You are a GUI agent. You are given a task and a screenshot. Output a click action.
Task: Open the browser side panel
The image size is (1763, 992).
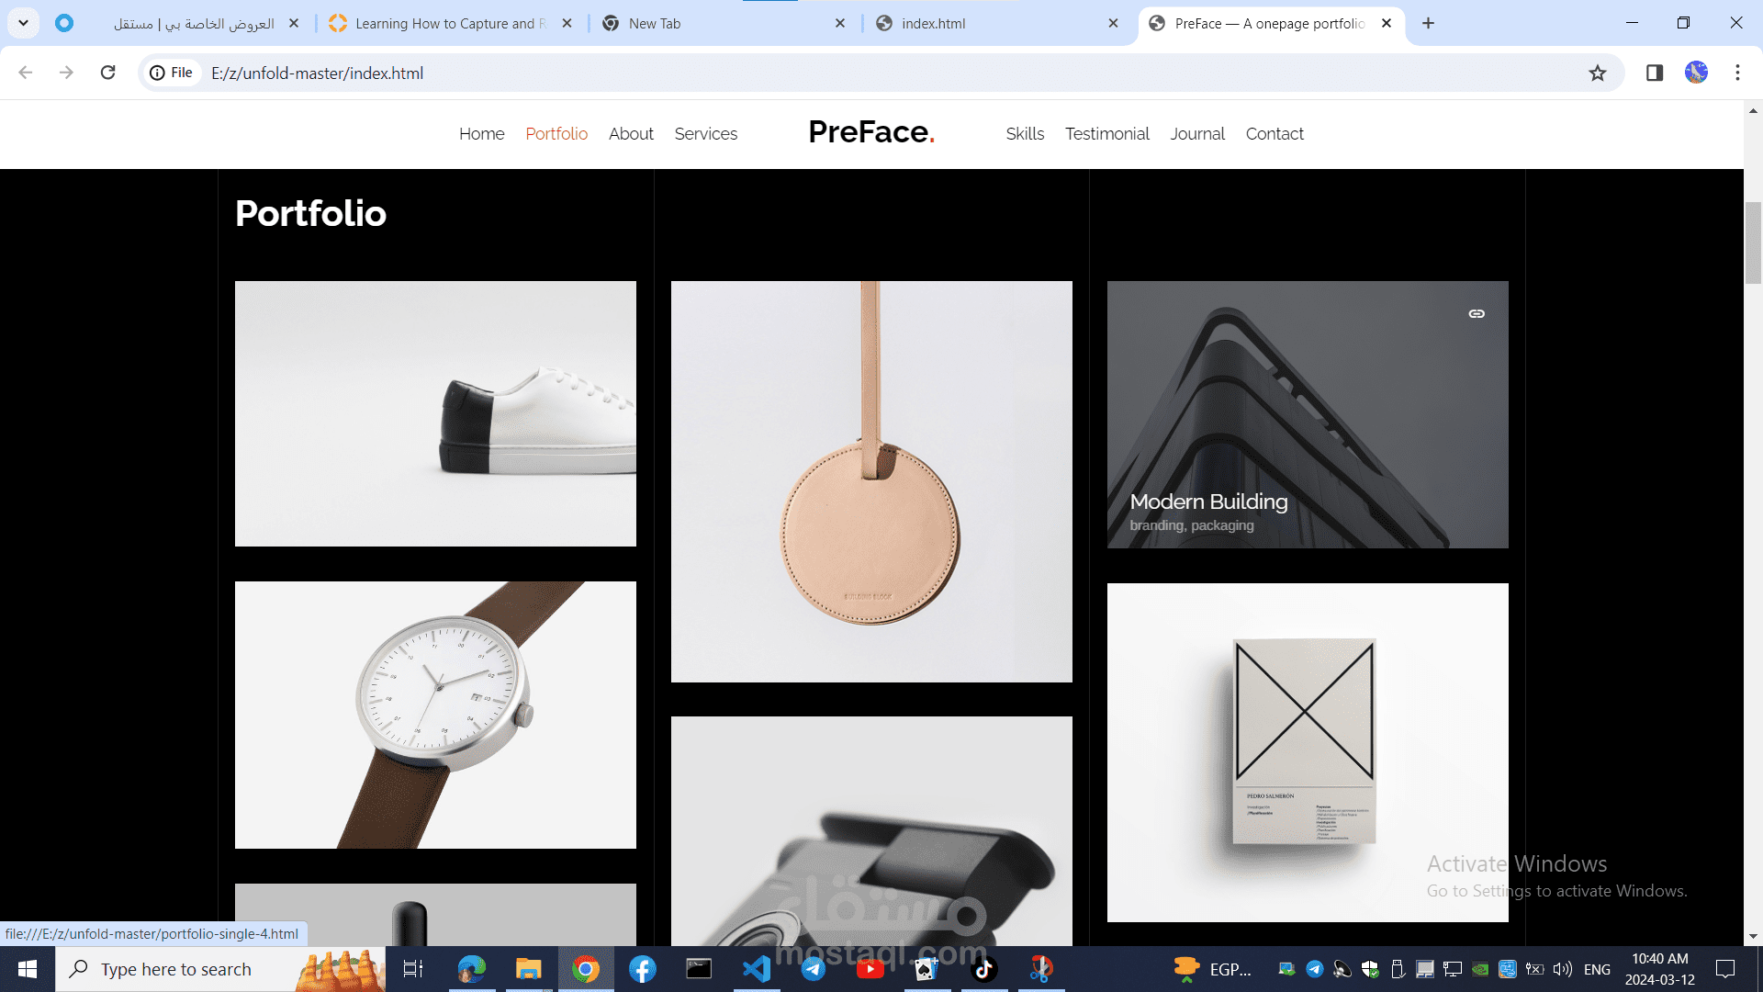1655,73
